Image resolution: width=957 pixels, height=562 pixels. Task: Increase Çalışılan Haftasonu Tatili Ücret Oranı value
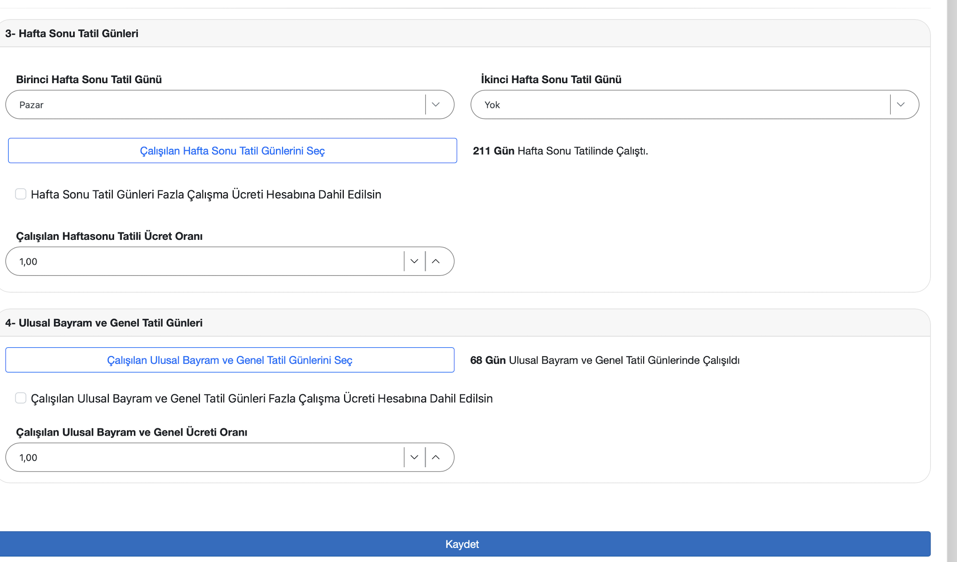pyautogui.click(x=436, y=262)
